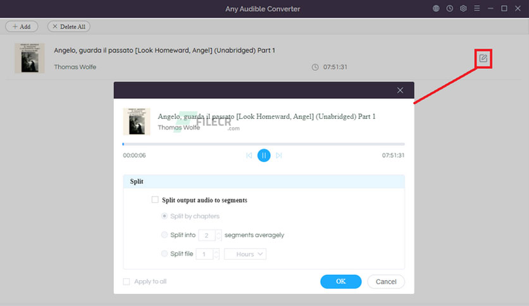Image resolution: width=529 pixels, height=306 pixels.
Task: Click duration 07:51:31 in main list
Action: click(x=335, y=67)
